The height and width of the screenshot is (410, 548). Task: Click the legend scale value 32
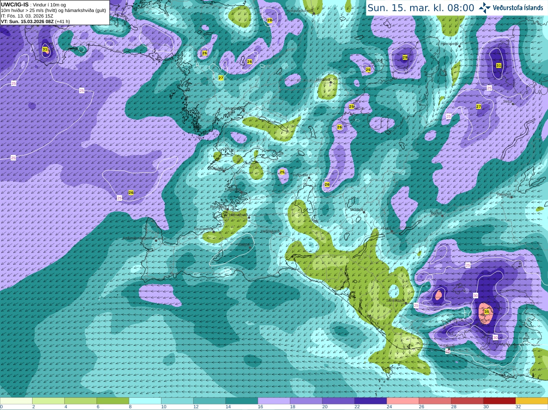[518, 407]
